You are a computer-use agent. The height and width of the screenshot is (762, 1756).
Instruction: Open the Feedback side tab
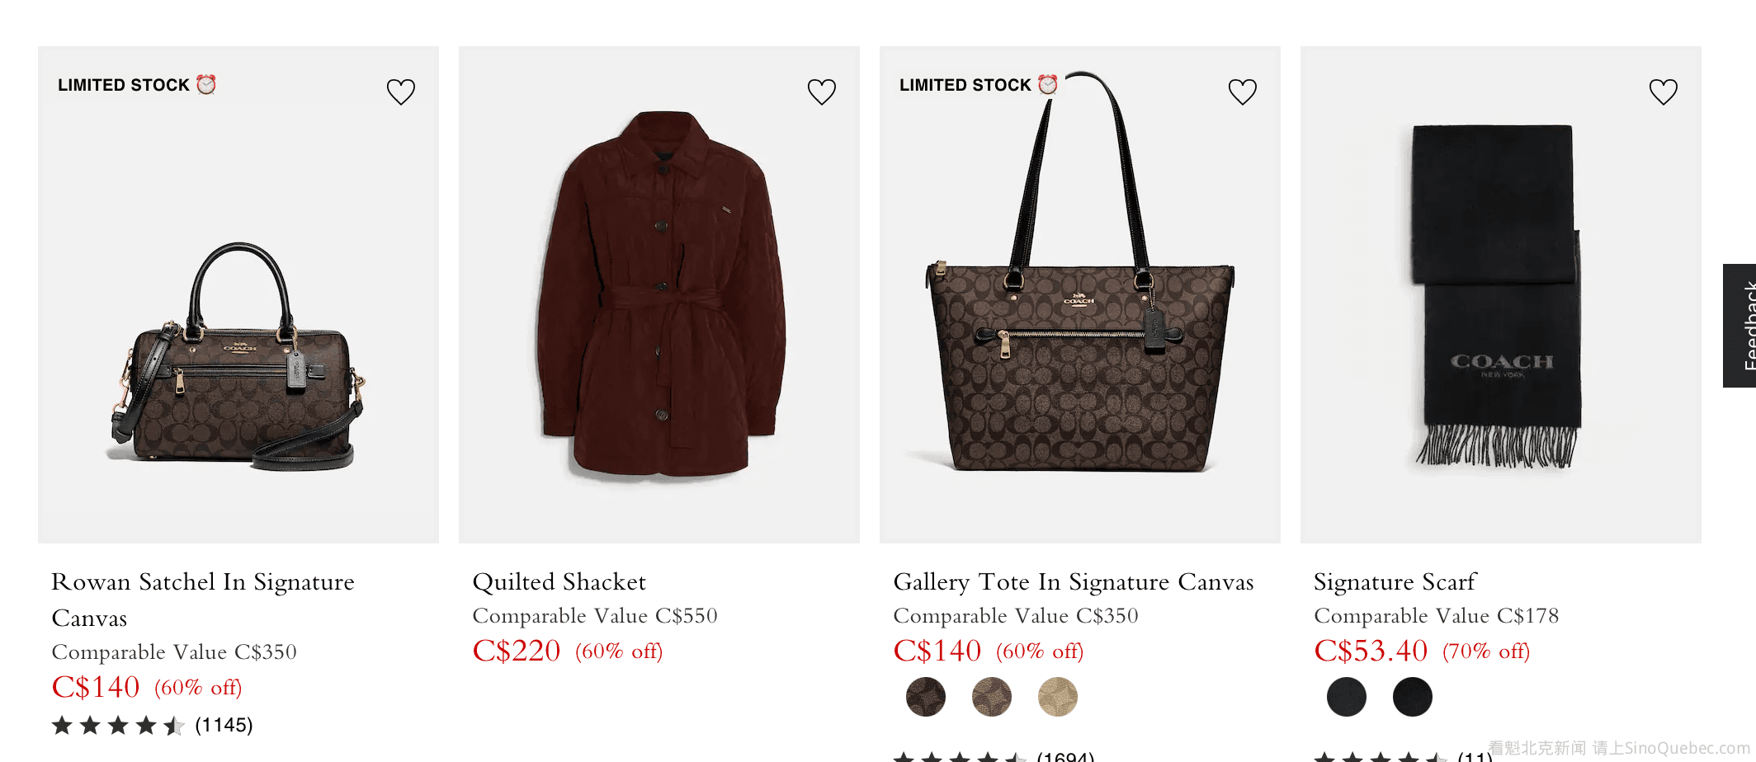pos(1743,326)
